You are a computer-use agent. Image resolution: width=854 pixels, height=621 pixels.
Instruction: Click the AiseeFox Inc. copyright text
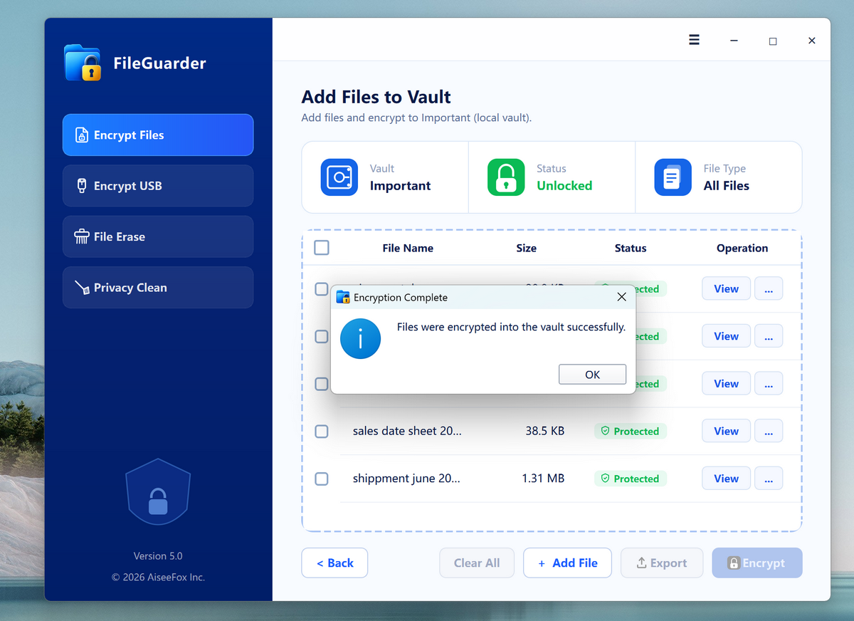(x=158, y=577)
